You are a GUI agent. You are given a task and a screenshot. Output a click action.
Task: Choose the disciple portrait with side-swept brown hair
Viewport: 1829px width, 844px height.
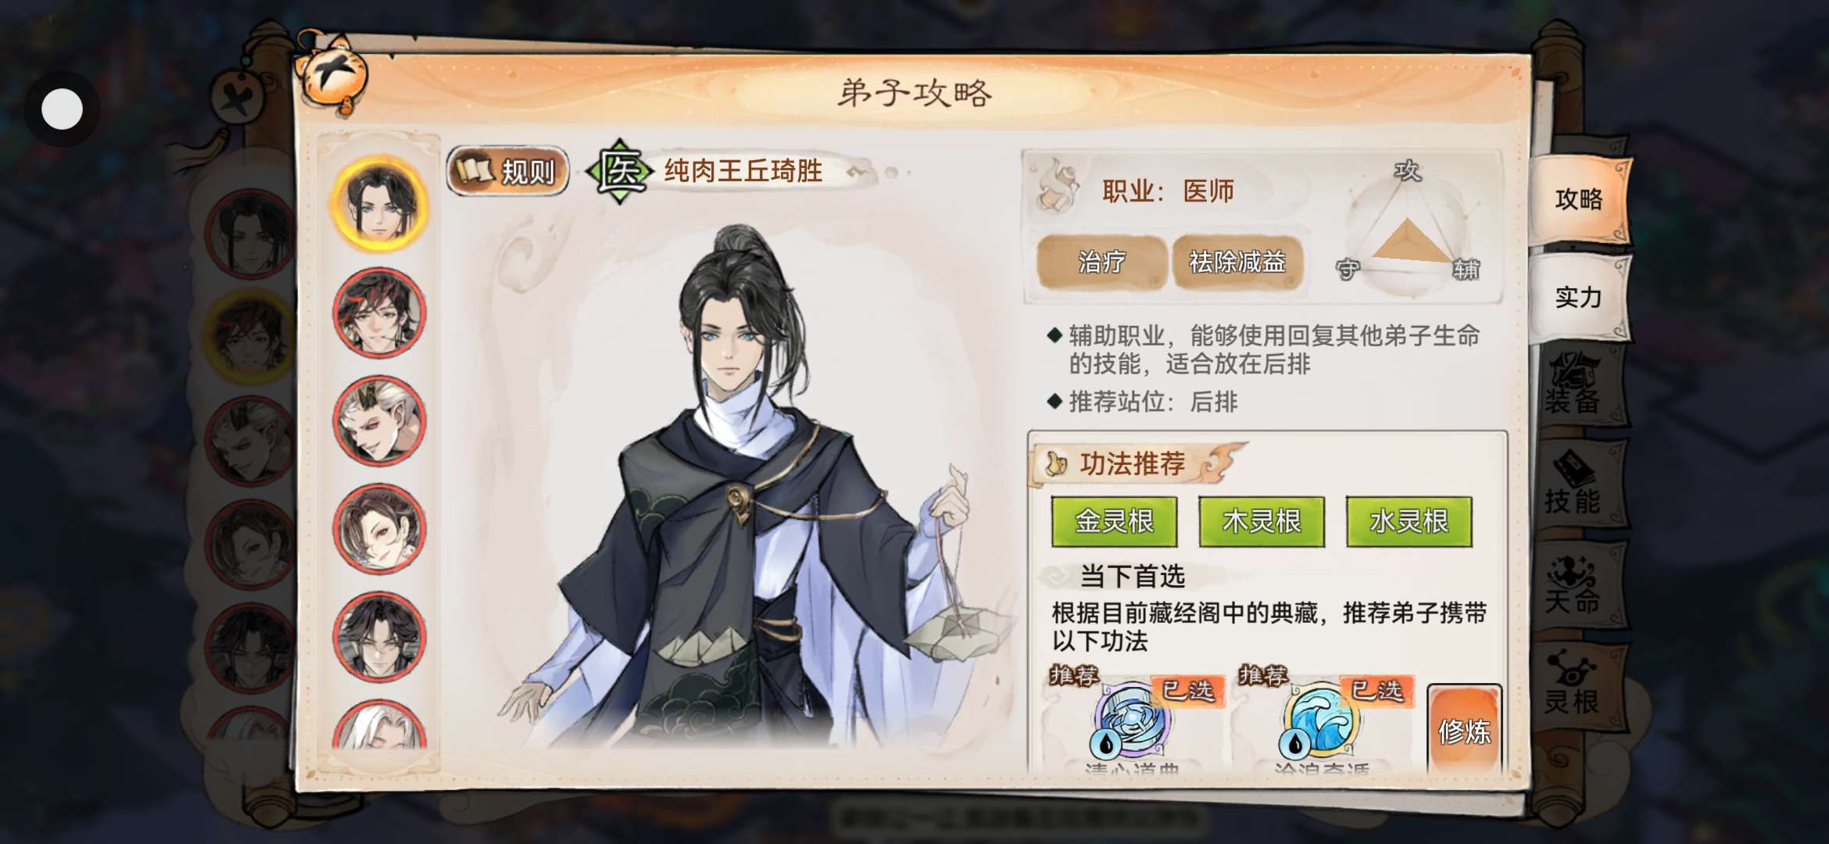(379, 528)
